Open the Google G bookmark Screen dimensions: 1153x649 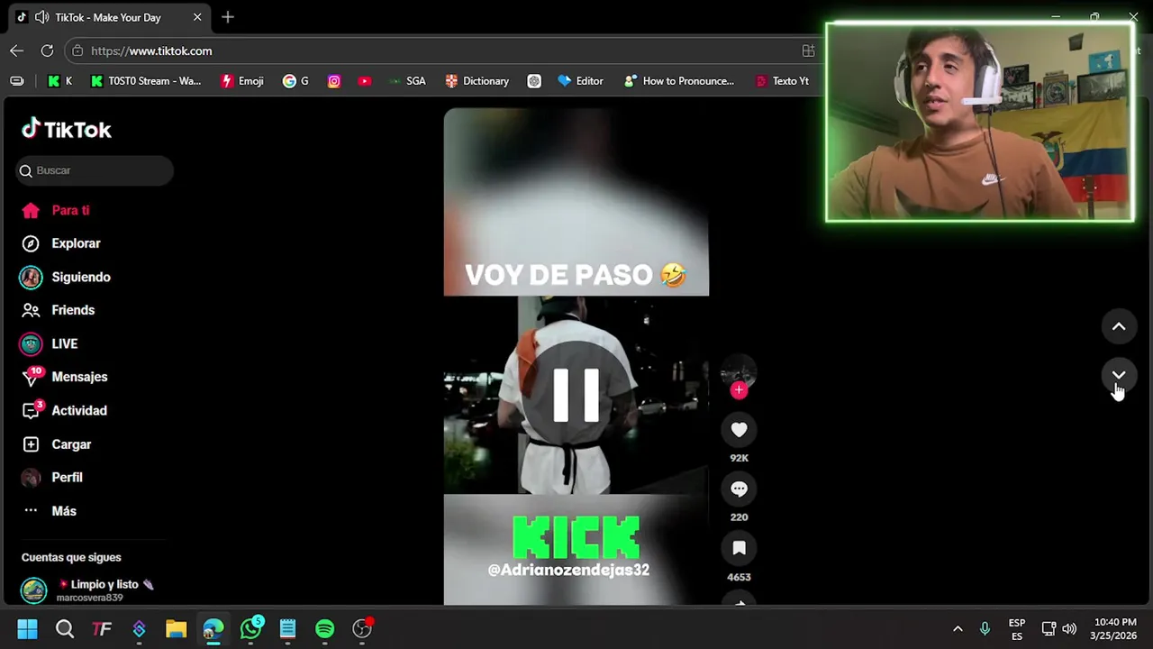coord(295,81)
